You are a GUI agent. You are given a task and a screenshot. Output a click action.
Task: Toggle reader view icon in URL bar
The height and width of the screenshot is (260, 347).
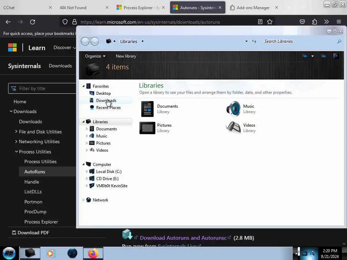point(260,22)
